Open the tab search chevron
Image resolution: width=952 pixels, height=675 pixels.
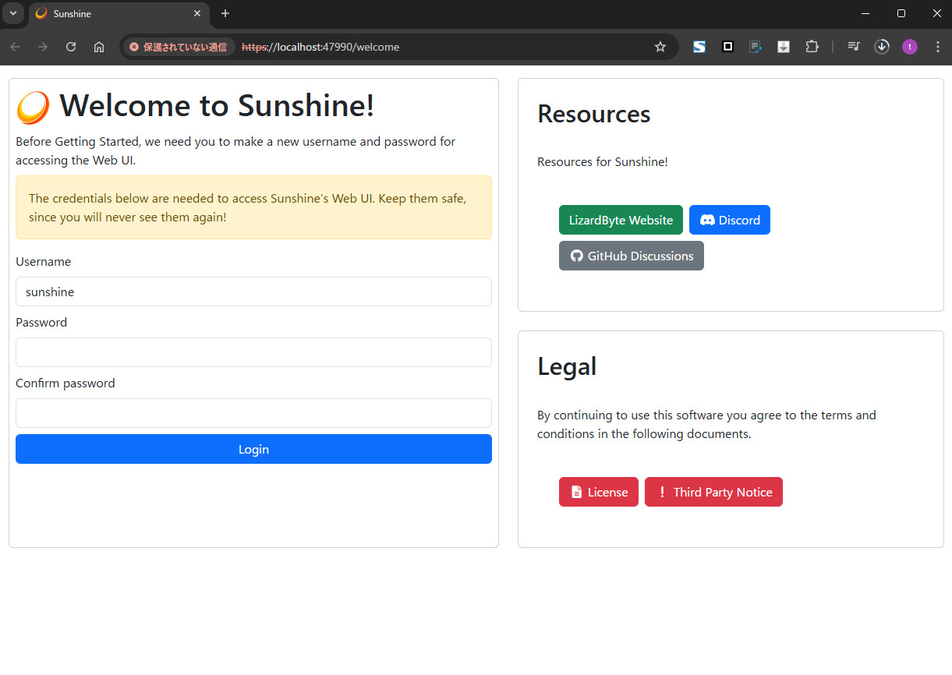[12, 13]
